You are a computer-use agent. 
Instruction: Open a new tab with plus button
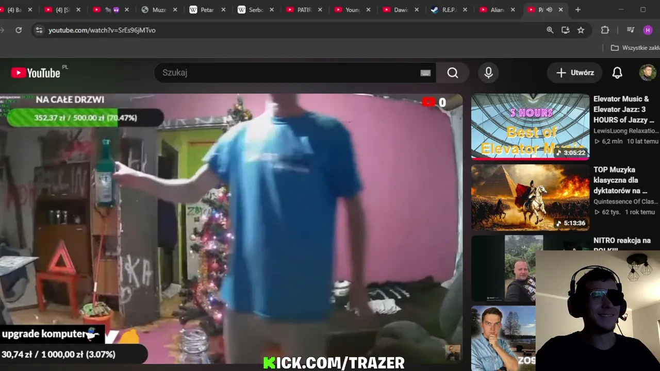[578, 10]
